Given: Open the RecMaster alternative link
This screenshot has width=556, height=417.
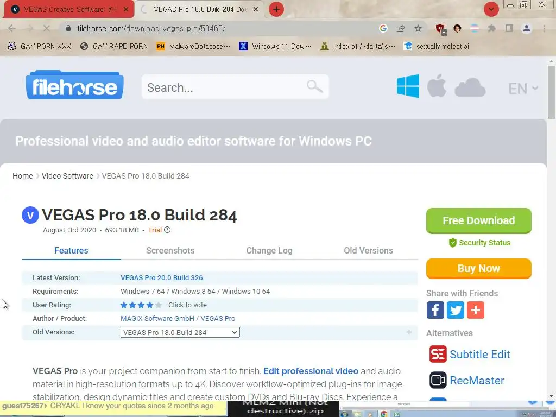Looking at the screenshot, I should pos(477,381).
